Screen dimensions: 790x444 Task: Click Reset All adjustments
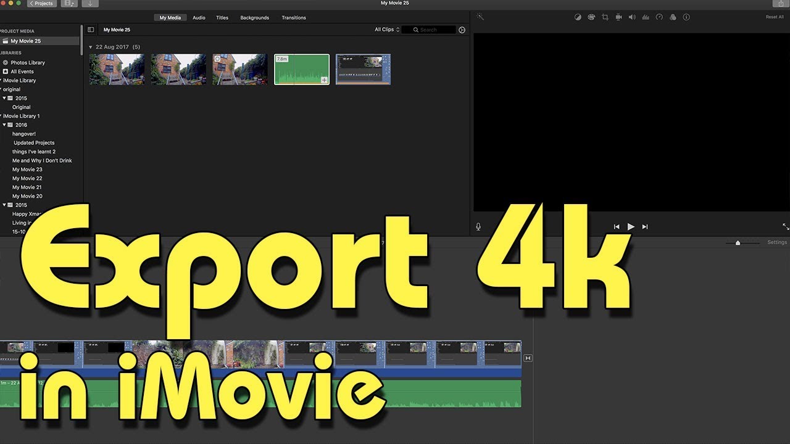click(775, 17)
